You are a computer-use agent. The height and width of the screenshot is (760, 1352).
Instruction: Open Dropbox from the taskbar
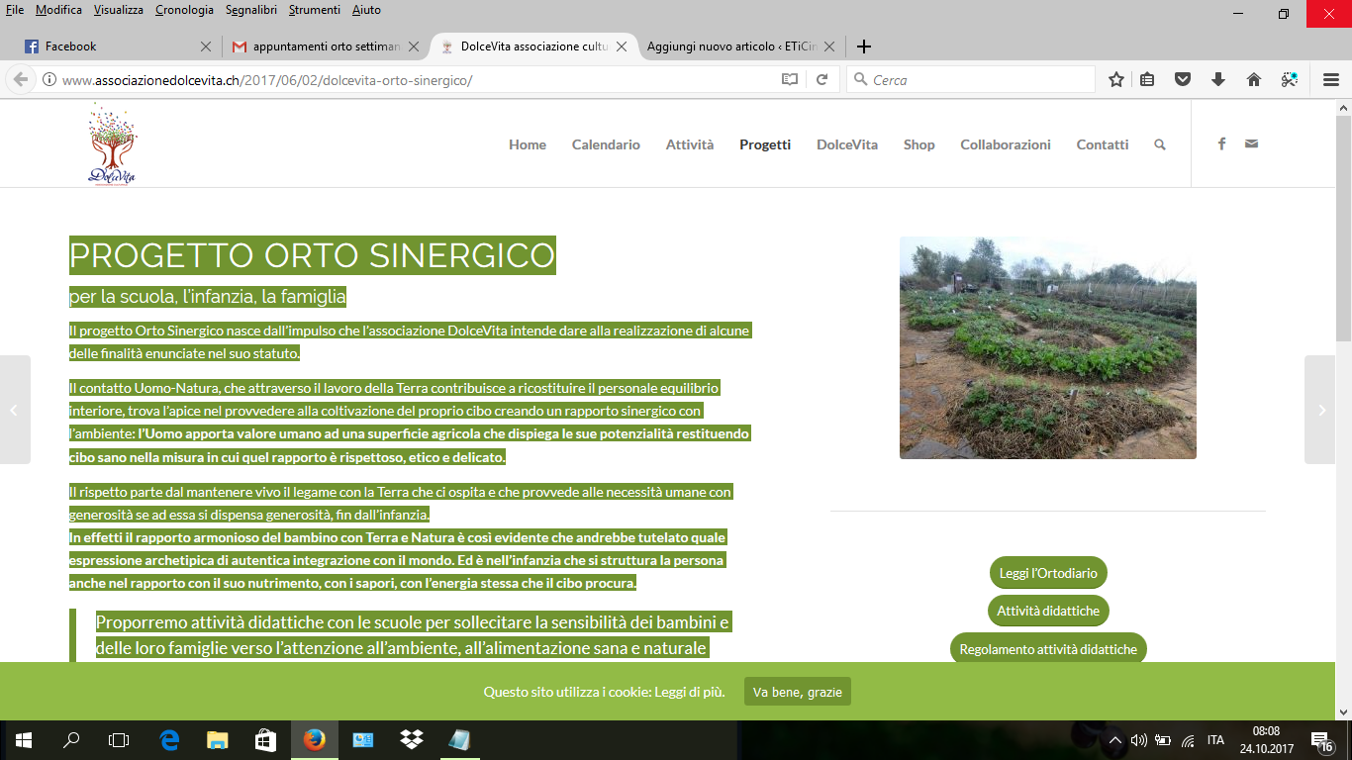[x=411, y=740]
